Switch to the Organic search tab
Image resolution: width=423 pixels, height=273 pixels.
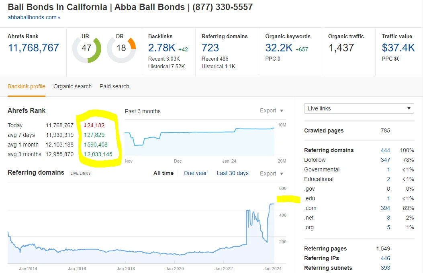(72, 86)
